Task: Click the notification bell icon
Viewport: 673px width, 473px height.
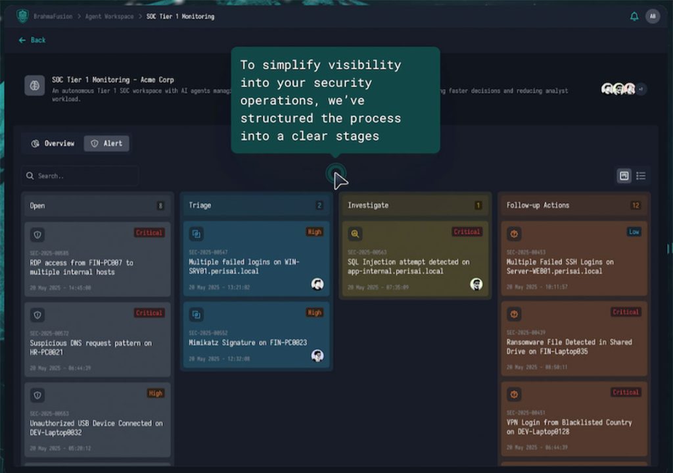Action: click(634, 16)
